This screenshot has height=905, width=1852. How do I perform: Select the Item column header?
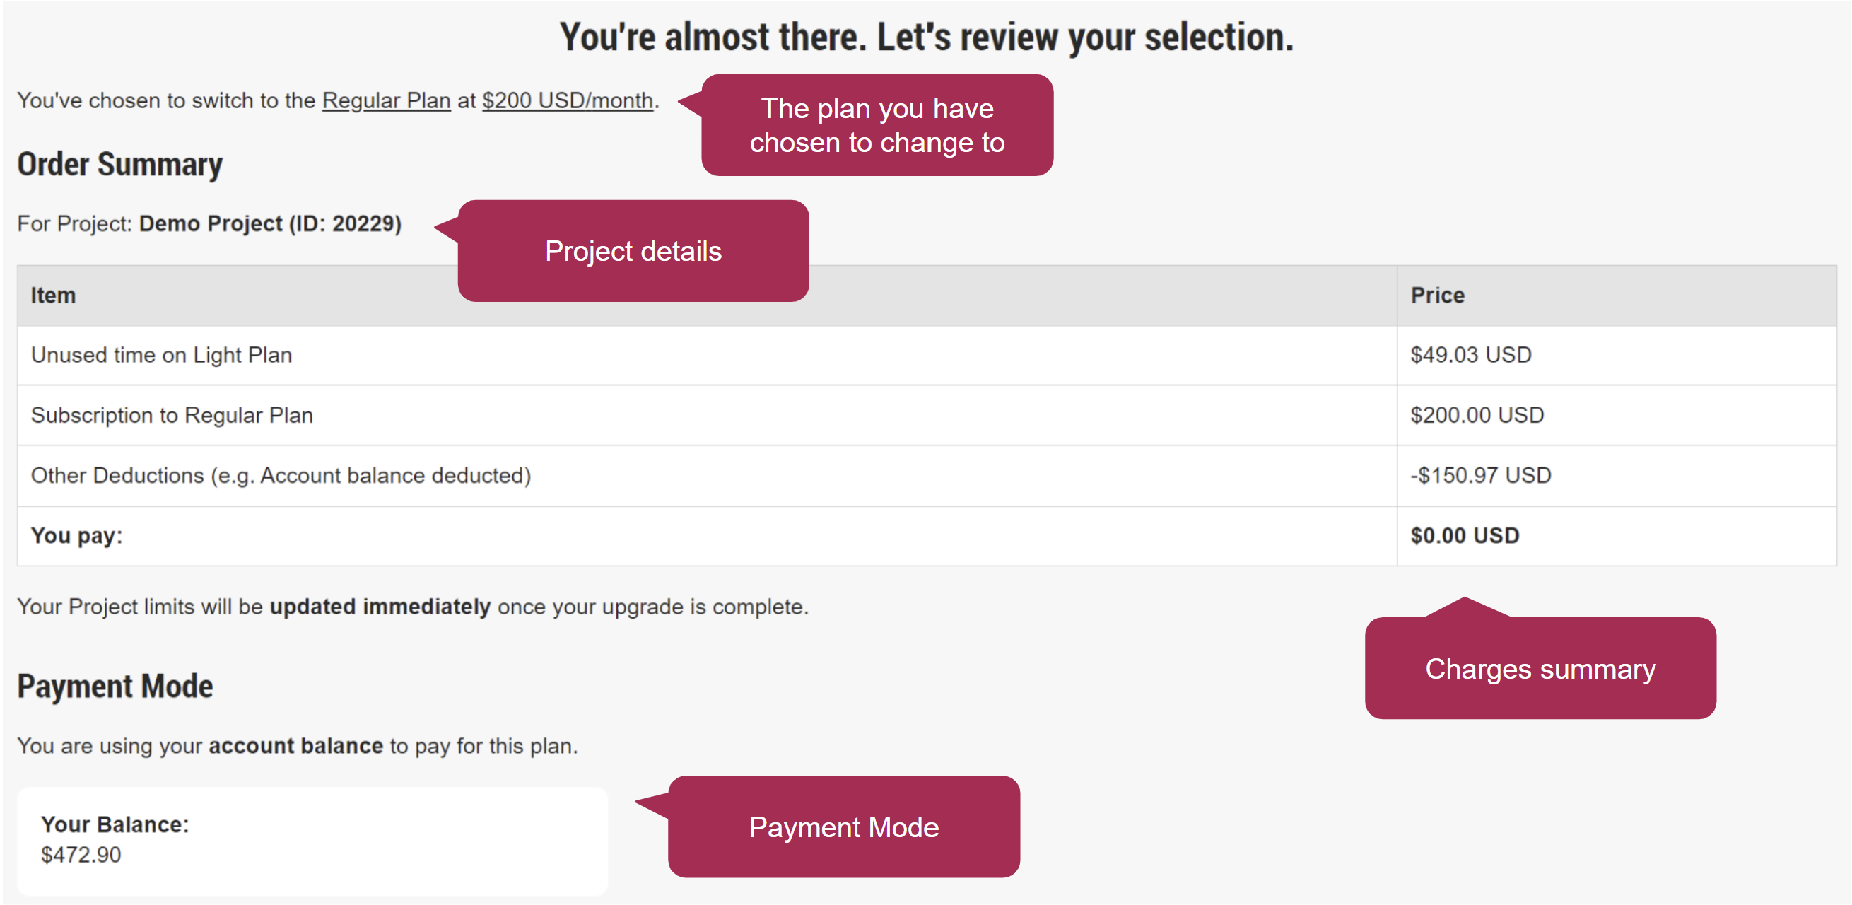point(52,295)
